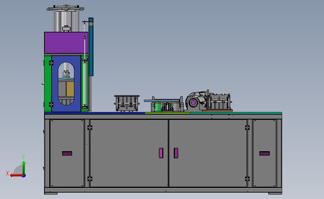
Task: Select lower hinge of right center cabinet door
Action: click(x=247, y=179)
